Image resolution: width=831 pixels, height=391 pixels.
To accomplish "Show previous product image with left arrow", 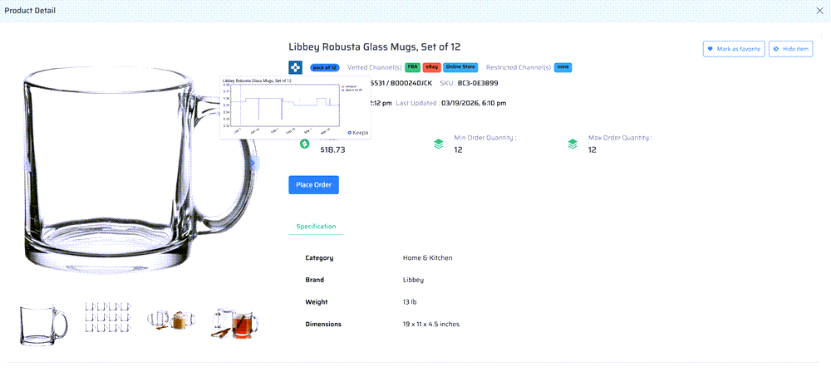I will point(26,165).
